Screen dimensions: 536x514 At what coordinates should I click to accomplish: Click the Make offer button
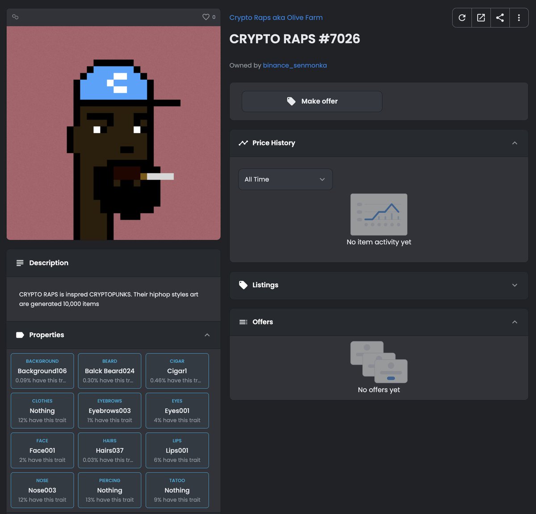pos(312,101)
